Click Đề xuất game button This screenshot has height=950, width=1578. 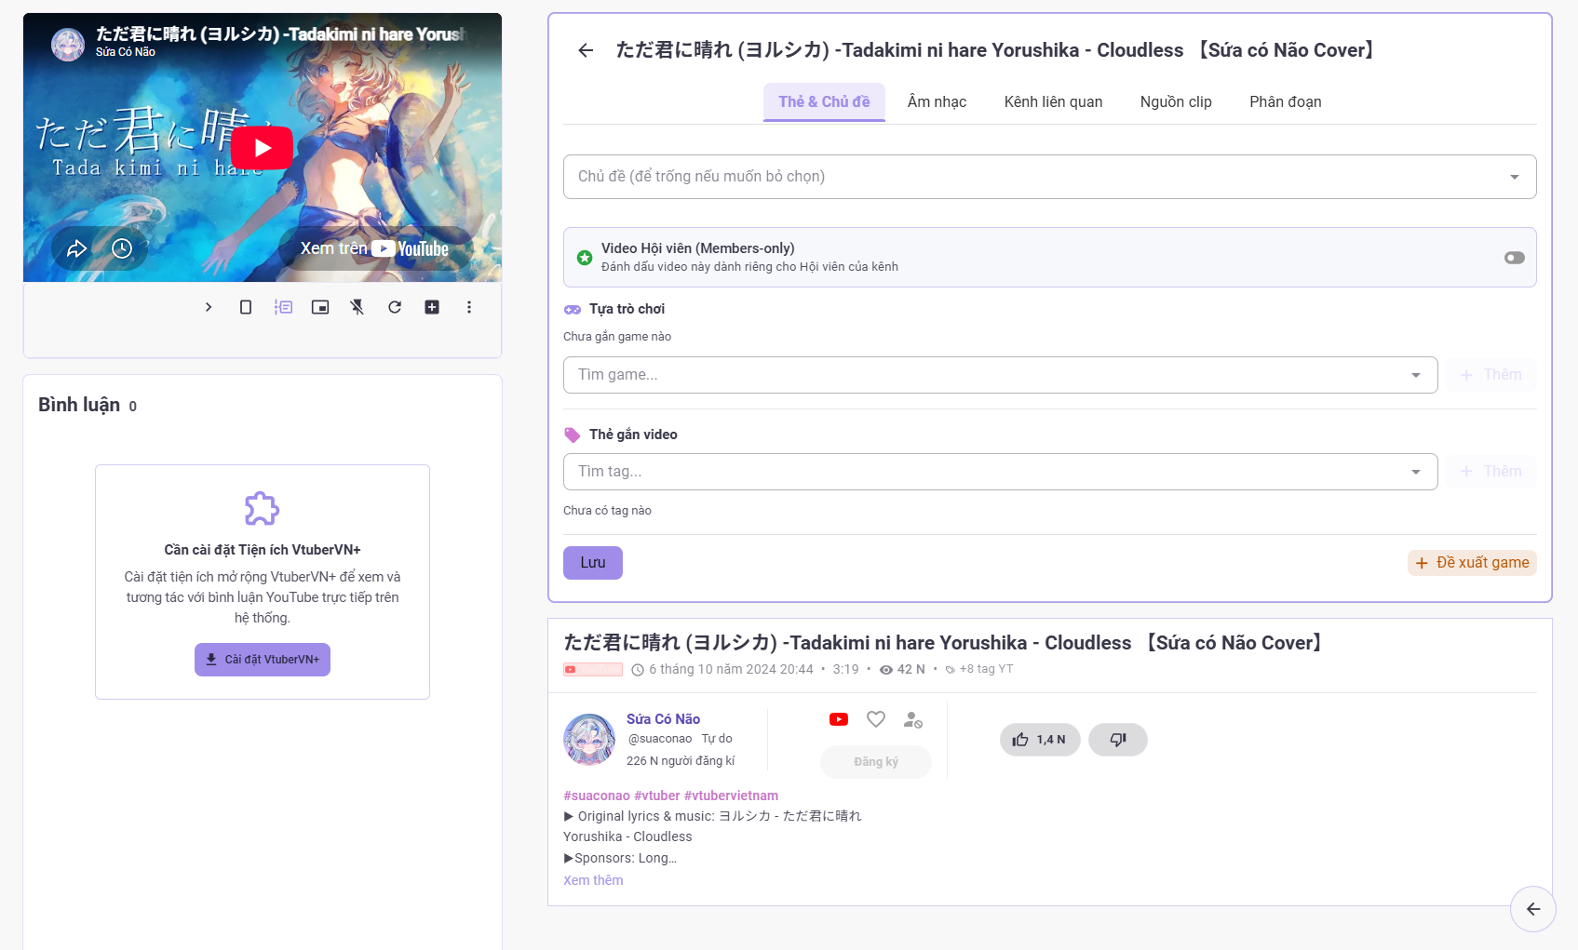(x=1472, y=563)
